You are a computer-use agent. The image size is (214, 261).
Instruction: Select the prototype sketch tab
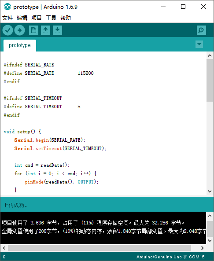coord(20,45)
